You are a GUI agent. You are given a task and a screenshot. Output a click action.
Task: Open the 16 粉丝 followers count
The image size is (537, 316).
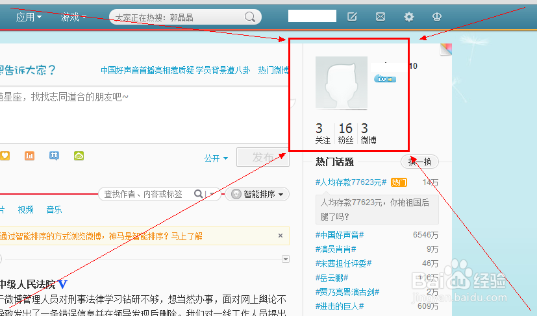click(x=345, y=134)
